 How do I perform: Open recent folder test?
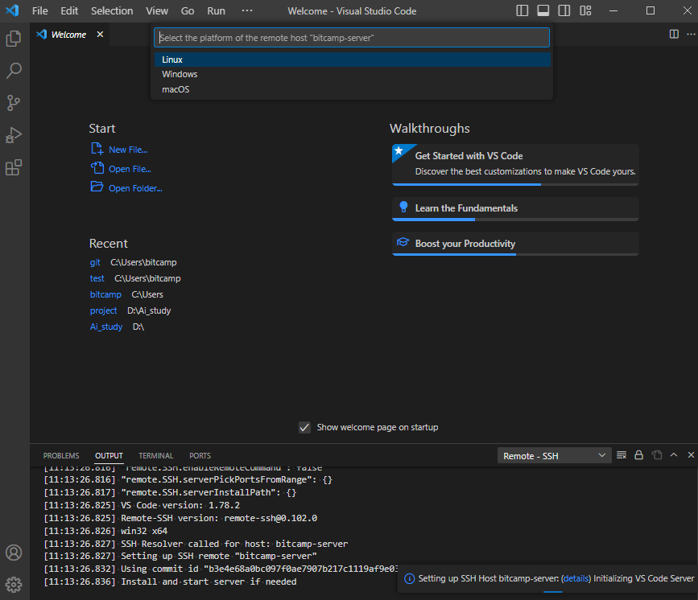click(97, 278)
